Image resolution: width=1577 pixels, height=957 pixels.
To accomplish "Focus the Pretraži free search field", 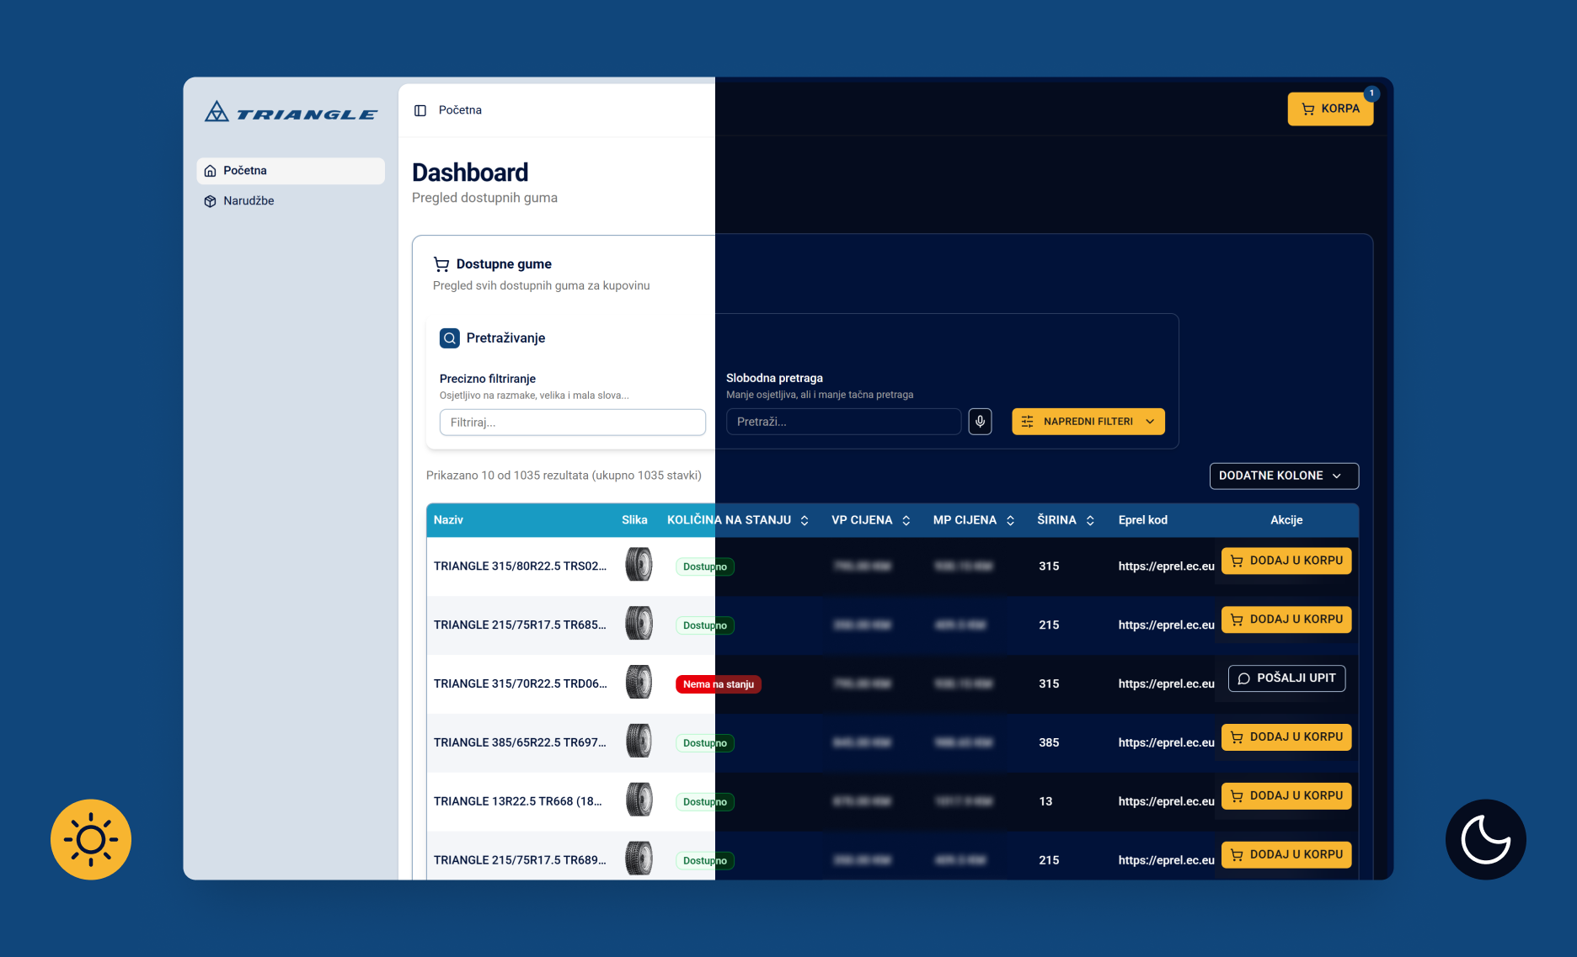I will [843, 422].
